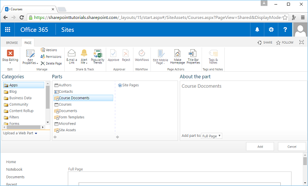Click the Categories horizontal scrollbar
Screen dimensions: 308x186
24,127
